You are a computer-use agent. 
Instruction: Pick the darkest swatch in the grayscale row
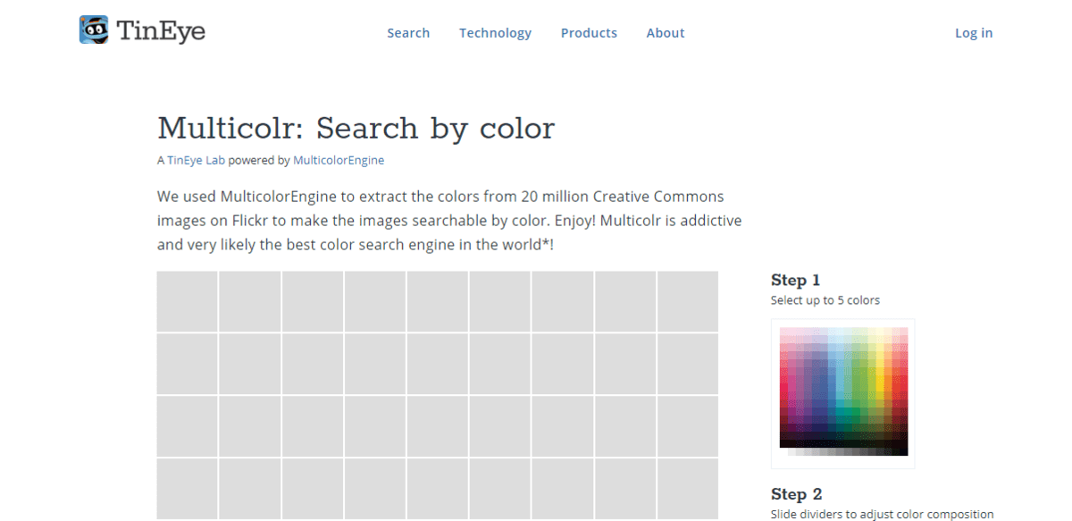click(x=902, y=451)
